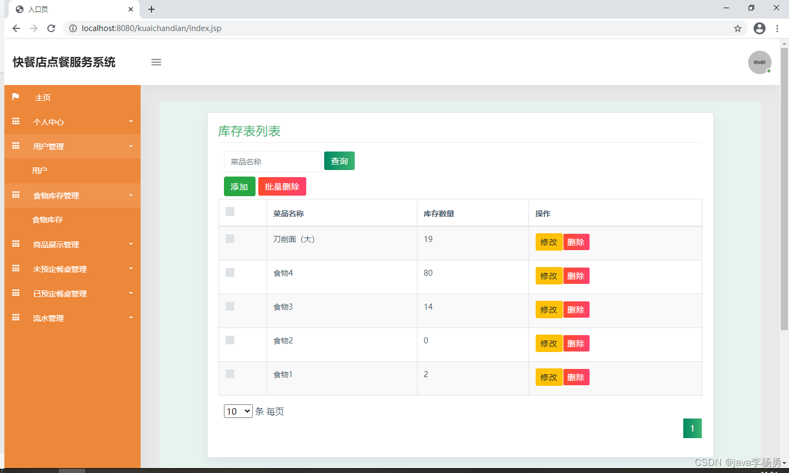Click the green 添加 button
This screenshot has width=789, height=473.
tap(239, 186)
